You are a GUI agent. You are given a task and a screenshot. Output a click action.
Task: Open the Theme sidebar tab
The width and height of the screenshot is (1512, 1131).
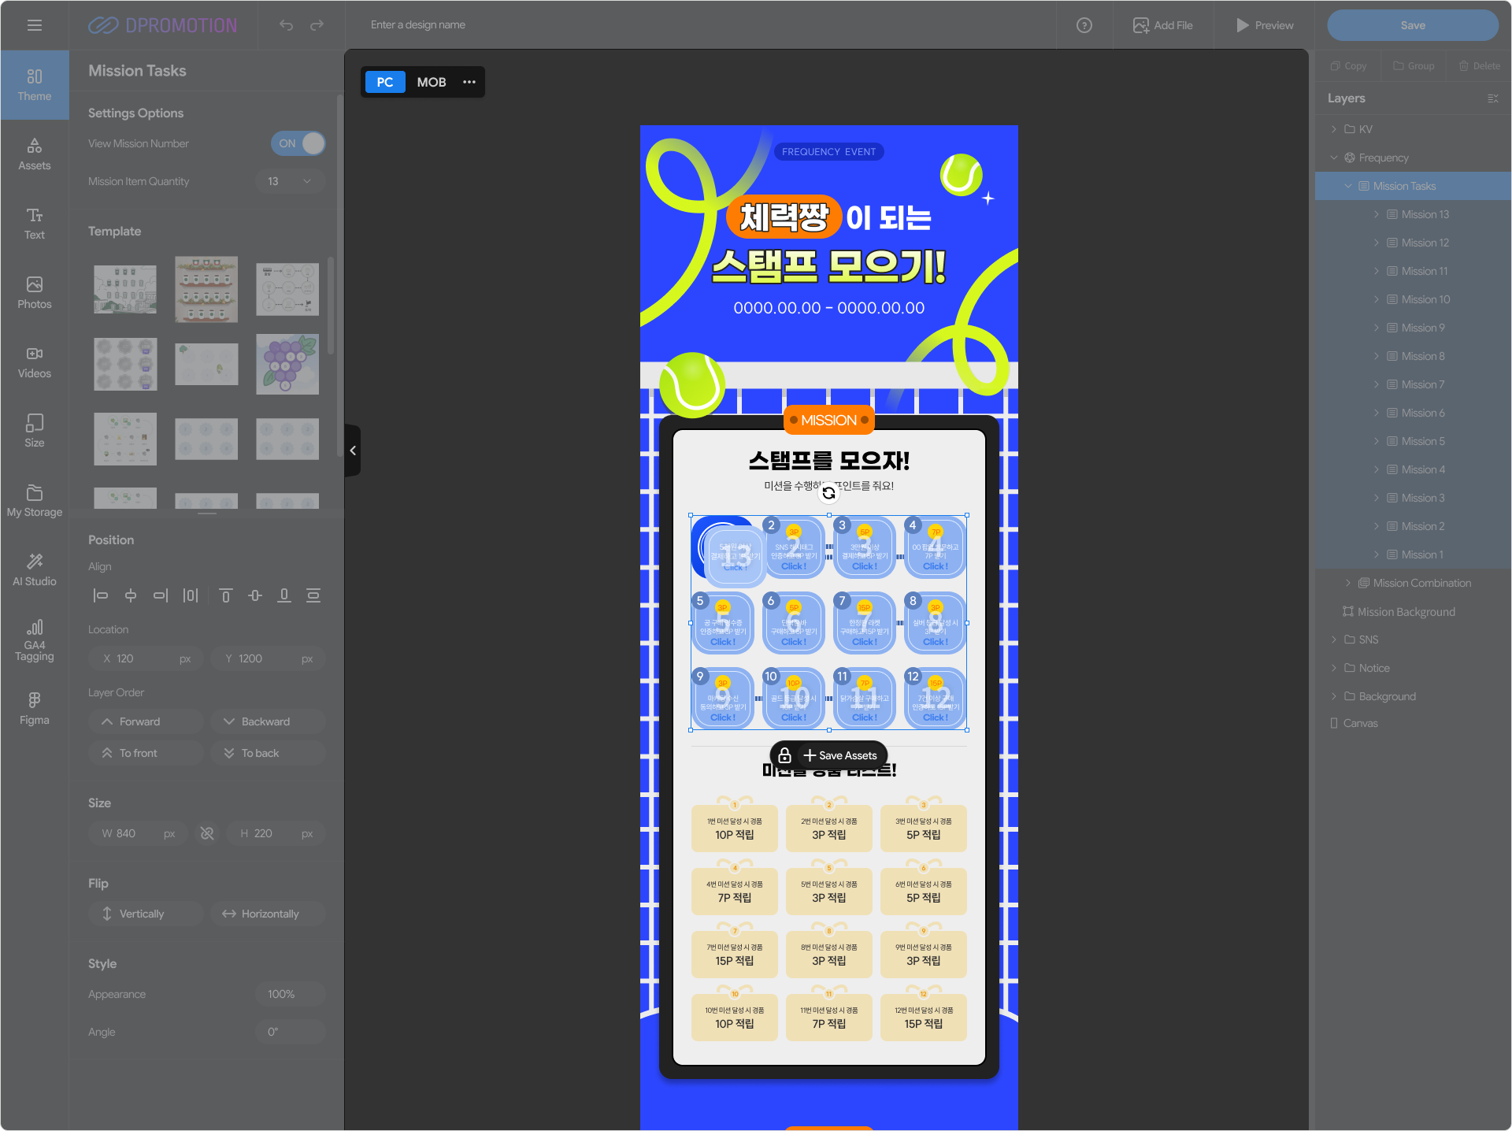click(35, 85)
